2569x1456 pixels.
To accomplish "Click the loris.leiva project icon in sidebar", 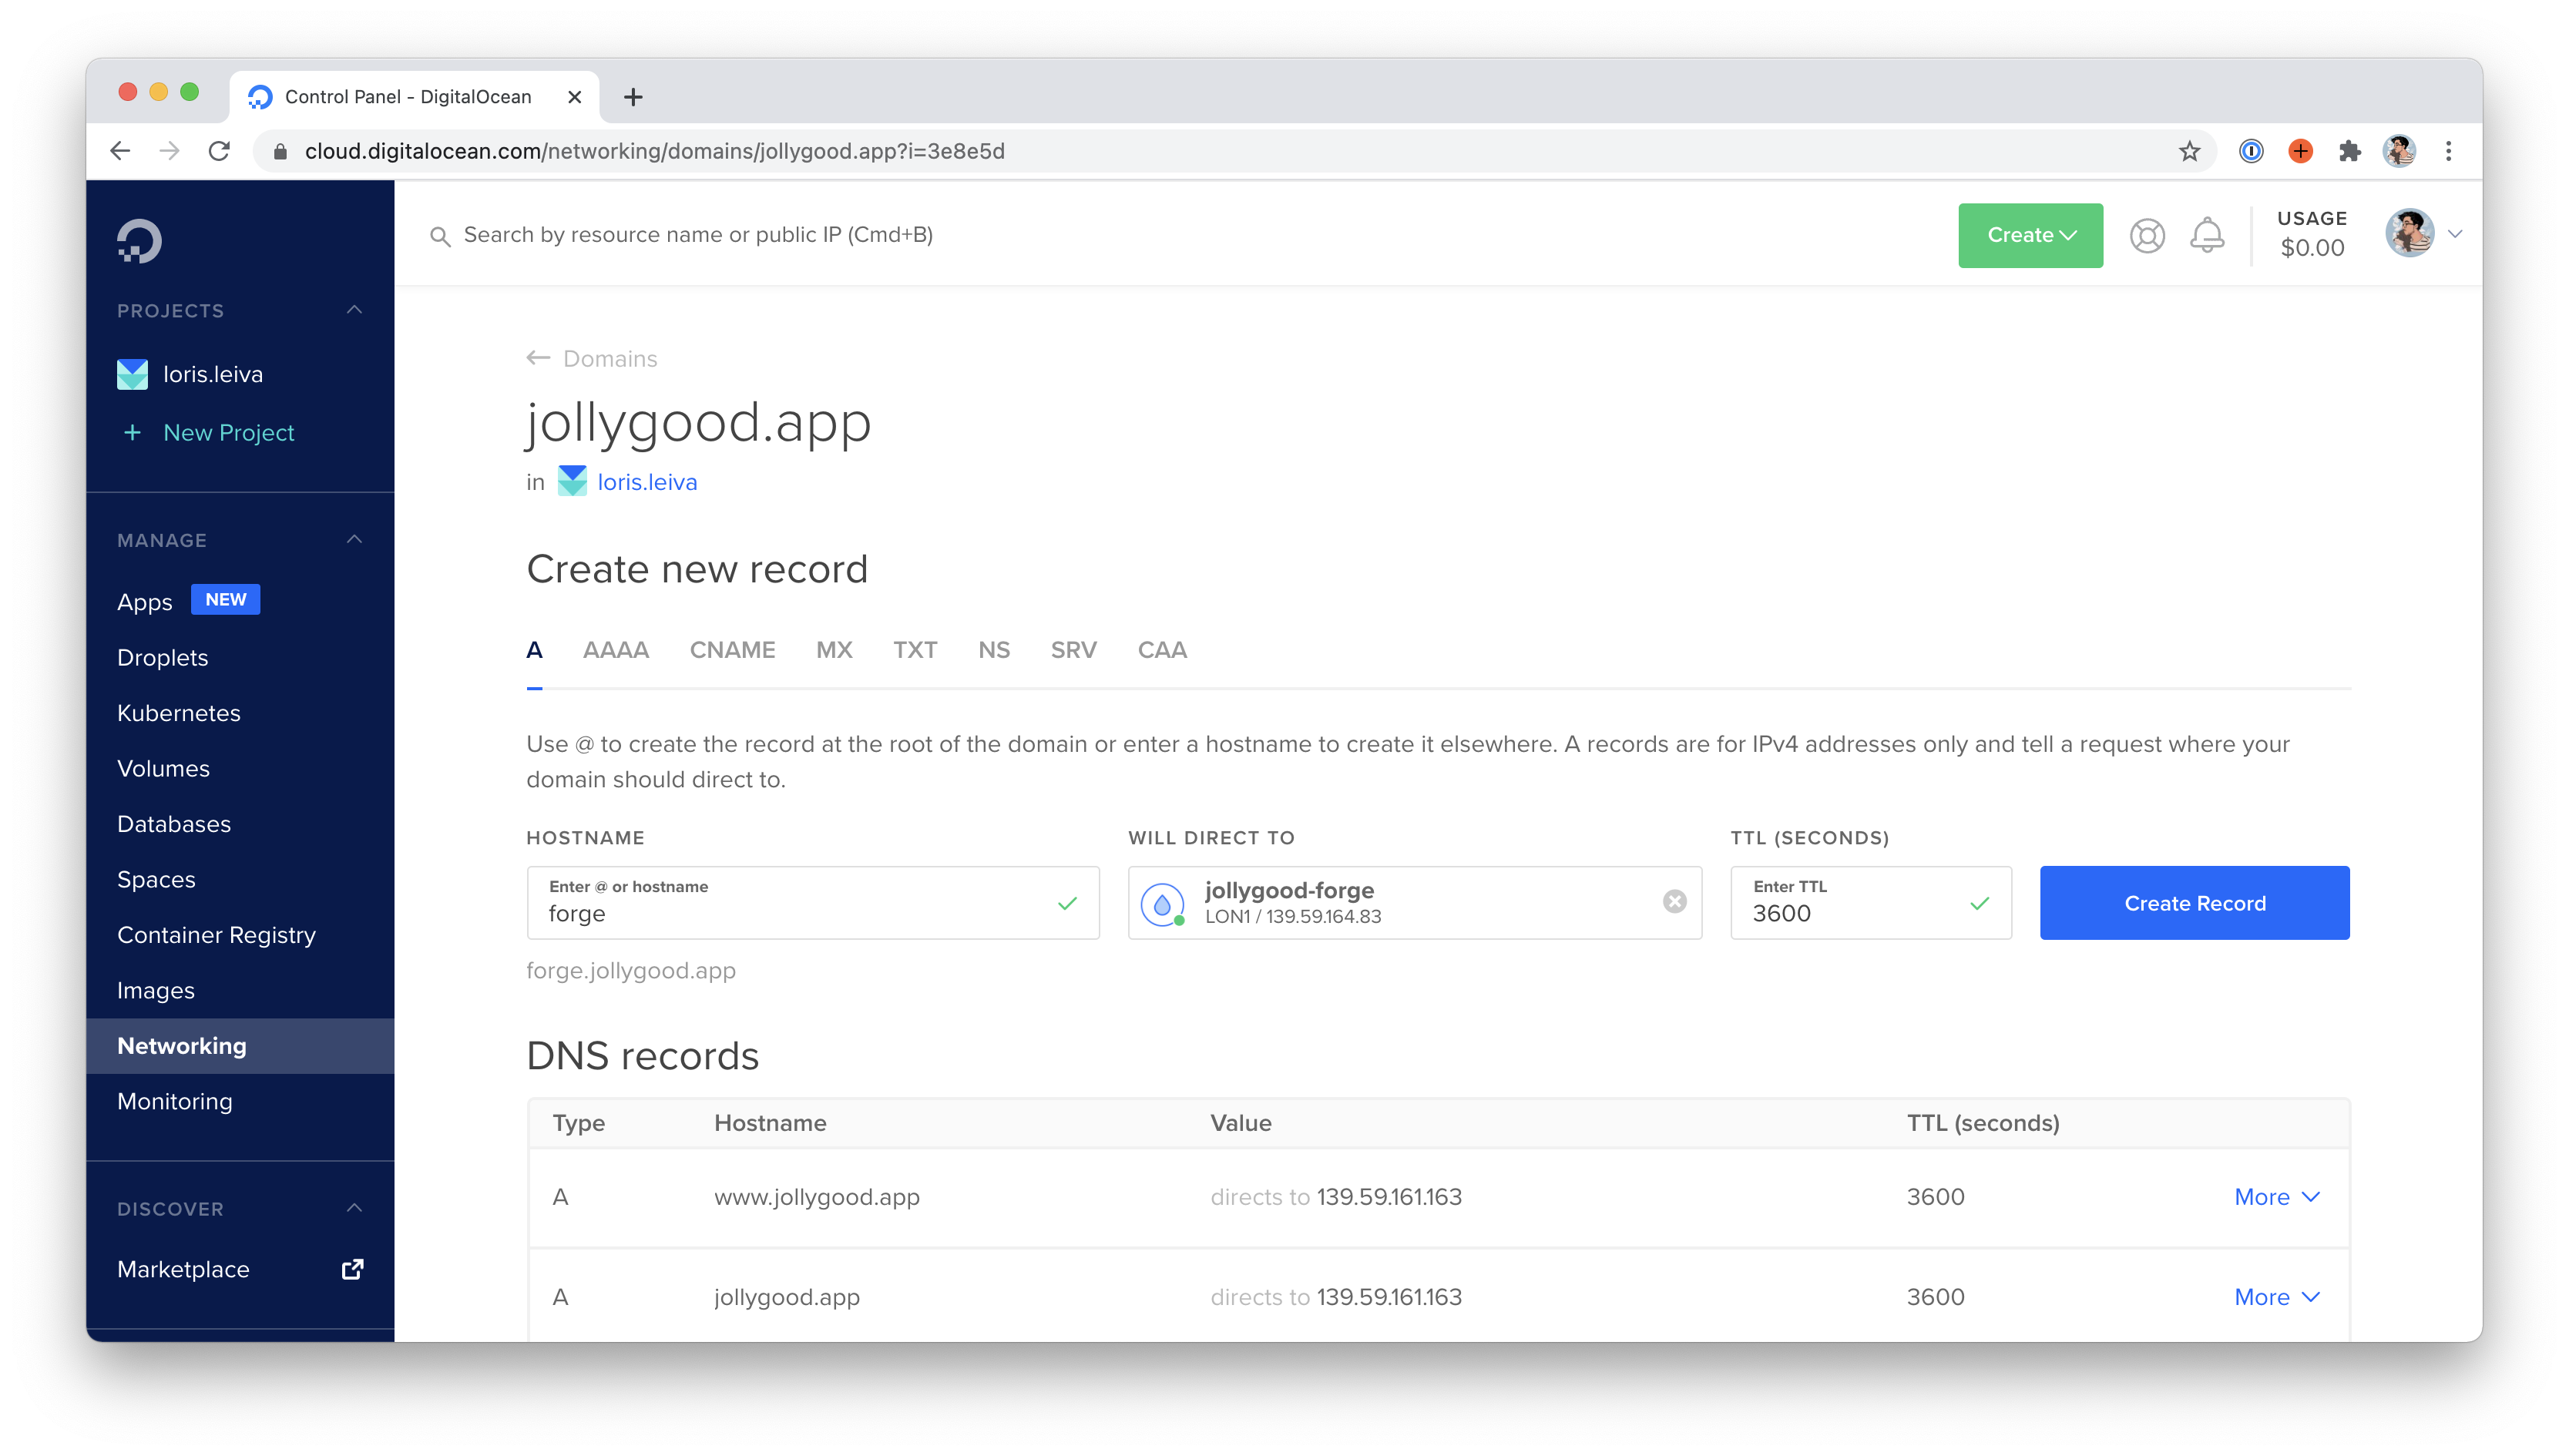I will tap(132, 374).
